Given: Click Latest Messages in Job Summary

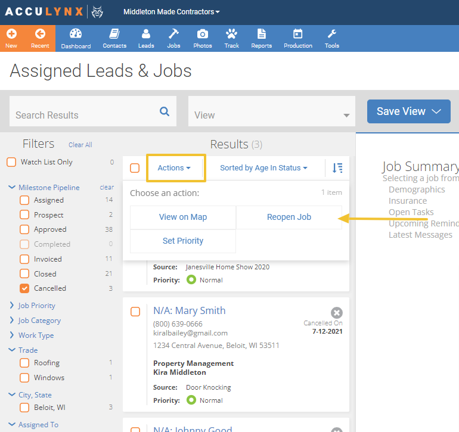Looking at the screenshot, I should pos(420,235).
